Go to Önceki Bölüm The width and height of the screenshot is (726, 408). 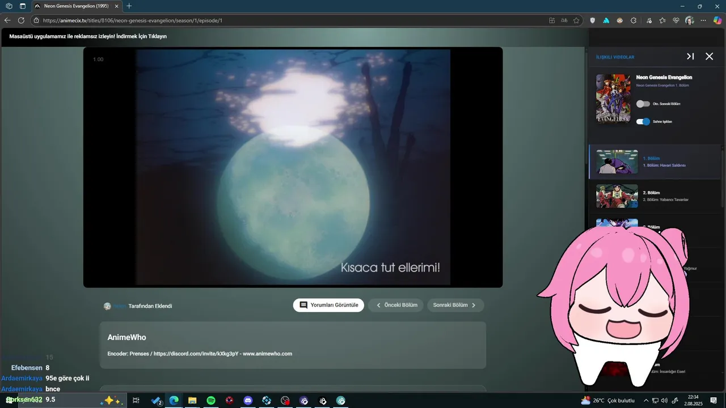click(395, 305)
